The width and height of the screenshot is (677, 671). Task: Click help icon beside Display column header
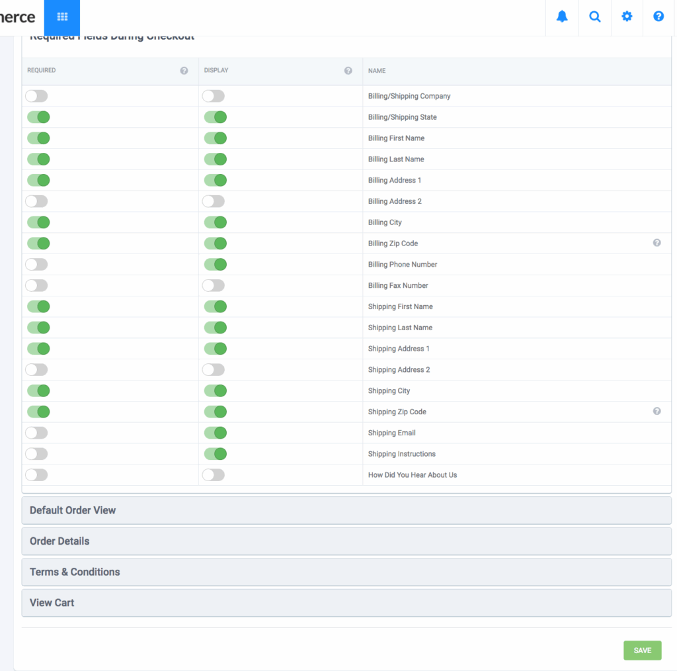[348, 71]
